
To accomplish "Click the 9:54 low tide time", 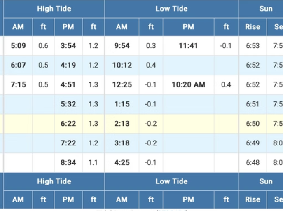I will [x=122, y=46].
